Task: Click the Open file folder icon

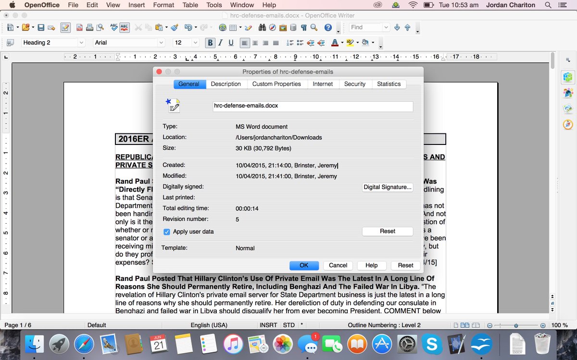Action: pos(25,27)
